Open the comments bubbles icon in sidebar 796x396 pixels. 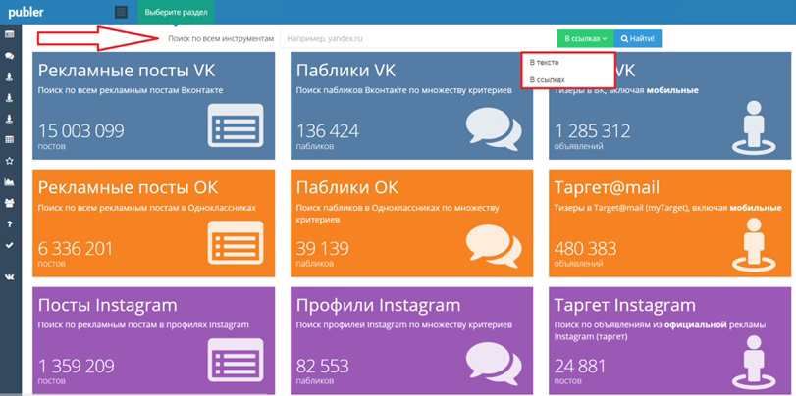point(9,56)
